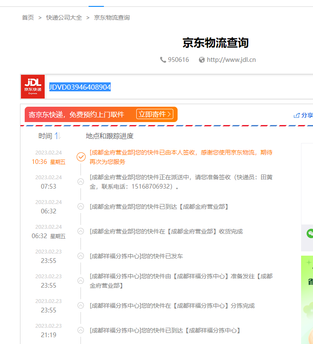The height and width of the screenshot is (344, 313).
Task: Click the 分享 share icon
Action: pos(296,115)
